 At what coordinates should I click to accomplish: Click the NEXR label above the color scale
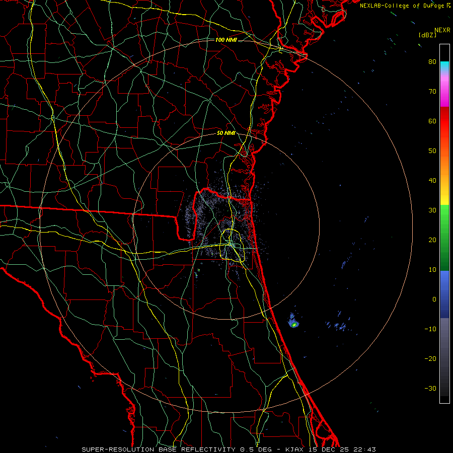(x=442, y=30)
